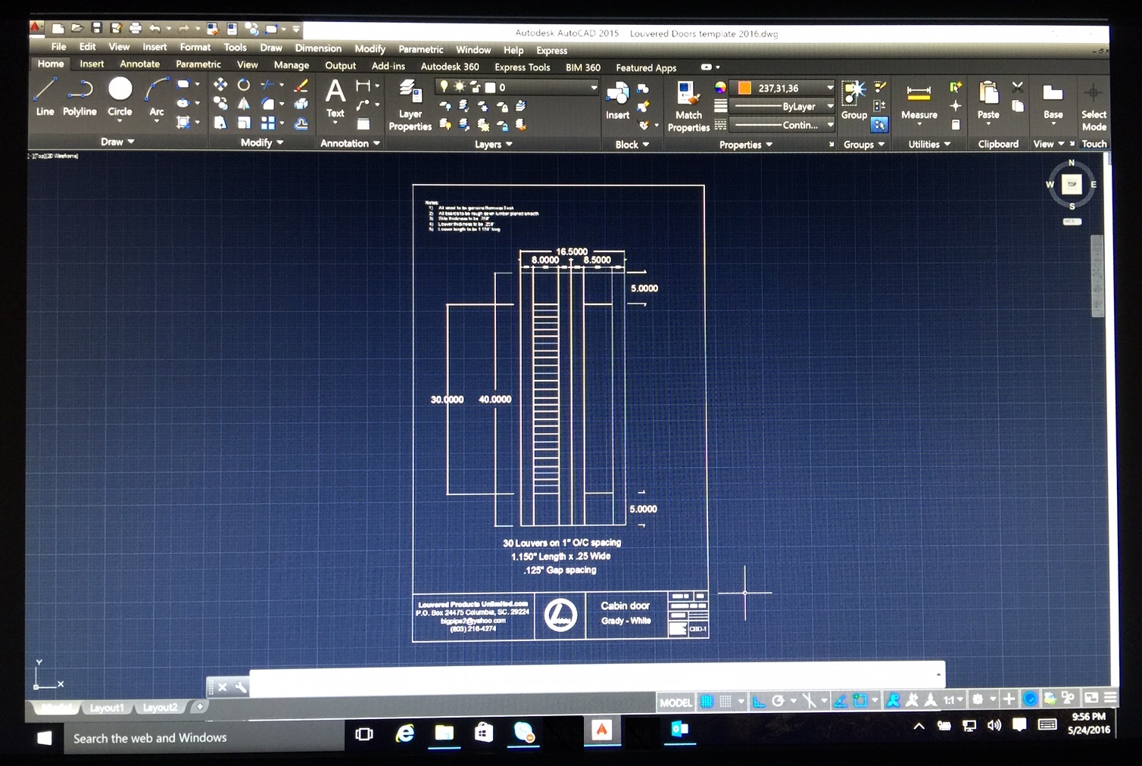This screenshot has width=1142, height=766.
Task: Click the TOP face of ViewCube
Action: (1072, 184)
